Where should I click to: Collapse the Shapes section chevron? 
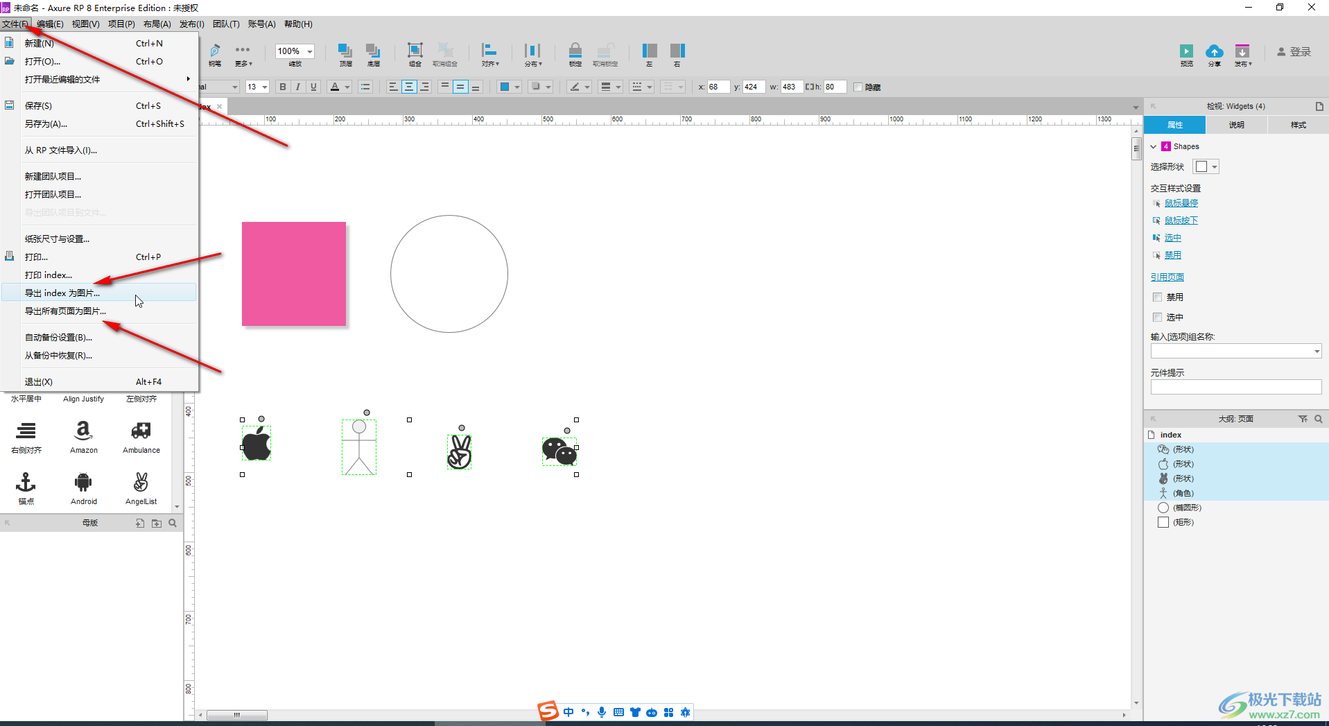1154,146
